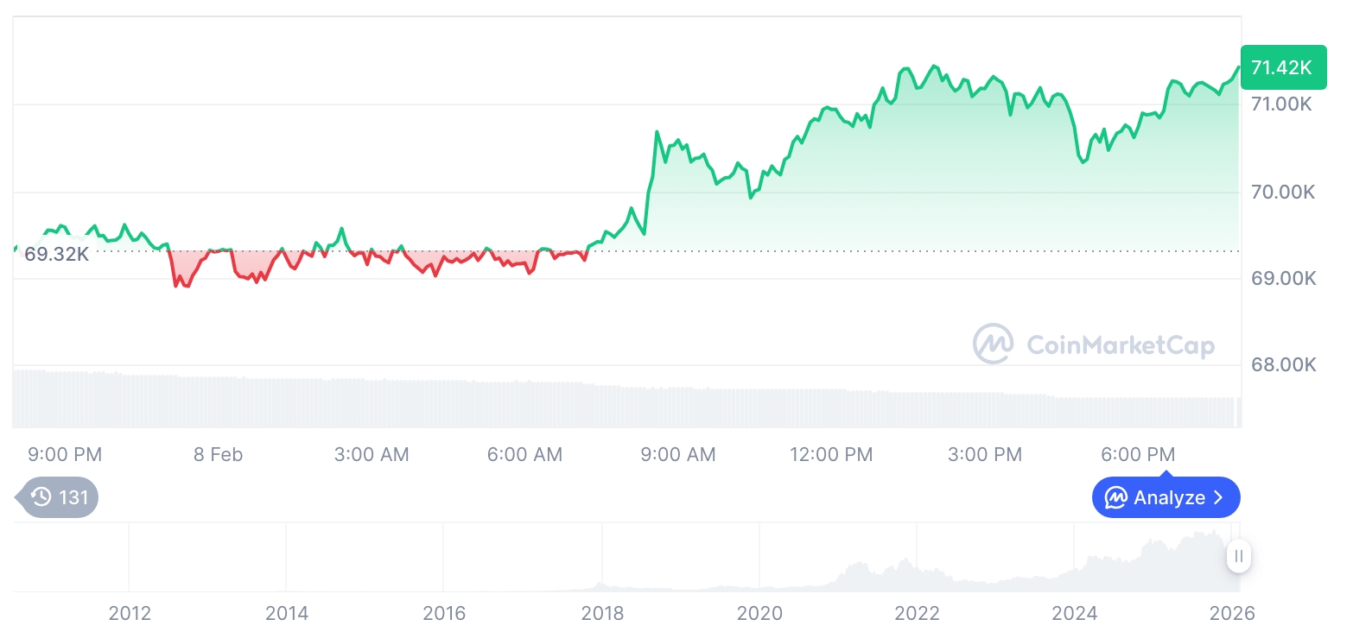Click the CoinMarketCap logo inside Analyze button

pyautogui.click(x=1116, y=497)
